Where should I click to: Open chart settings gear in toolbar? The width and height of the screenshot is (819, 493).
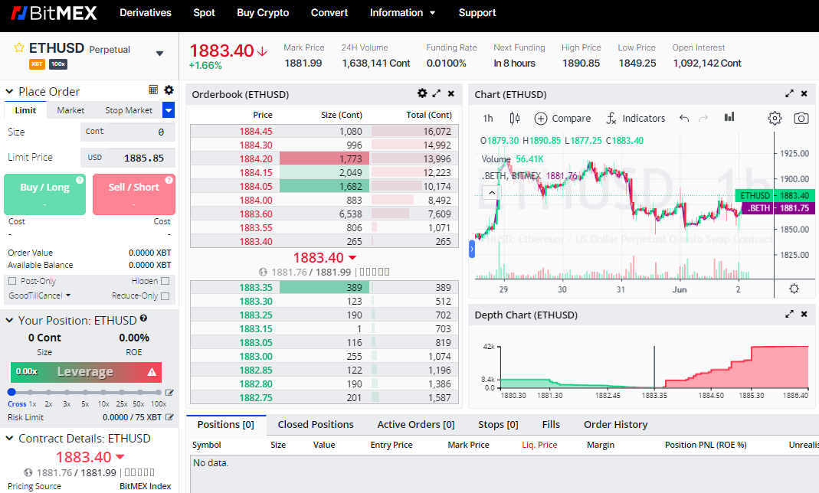(x=775, y=119)
